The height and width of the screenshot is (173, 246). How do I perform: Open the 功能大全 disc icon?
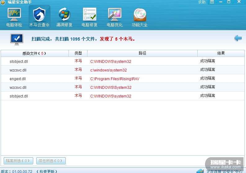(x=140, y=15)
